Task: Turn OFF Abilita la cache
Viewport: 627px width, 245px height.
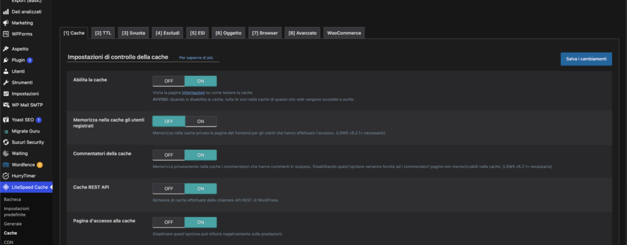Action: (x=168, y=81)
